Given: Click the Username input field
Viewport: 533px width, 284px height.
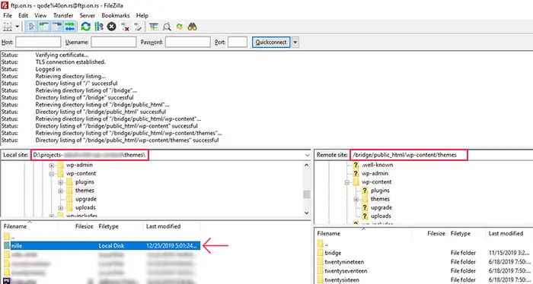Looking at the screenshot, I should pyautogui.click(x=113, y=43).
